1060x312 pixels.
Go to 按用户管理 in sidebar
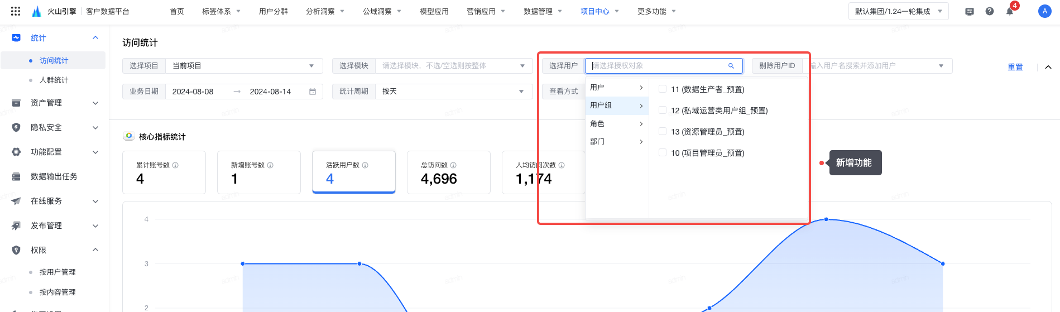pyautogui.click(x=57, y=272)
